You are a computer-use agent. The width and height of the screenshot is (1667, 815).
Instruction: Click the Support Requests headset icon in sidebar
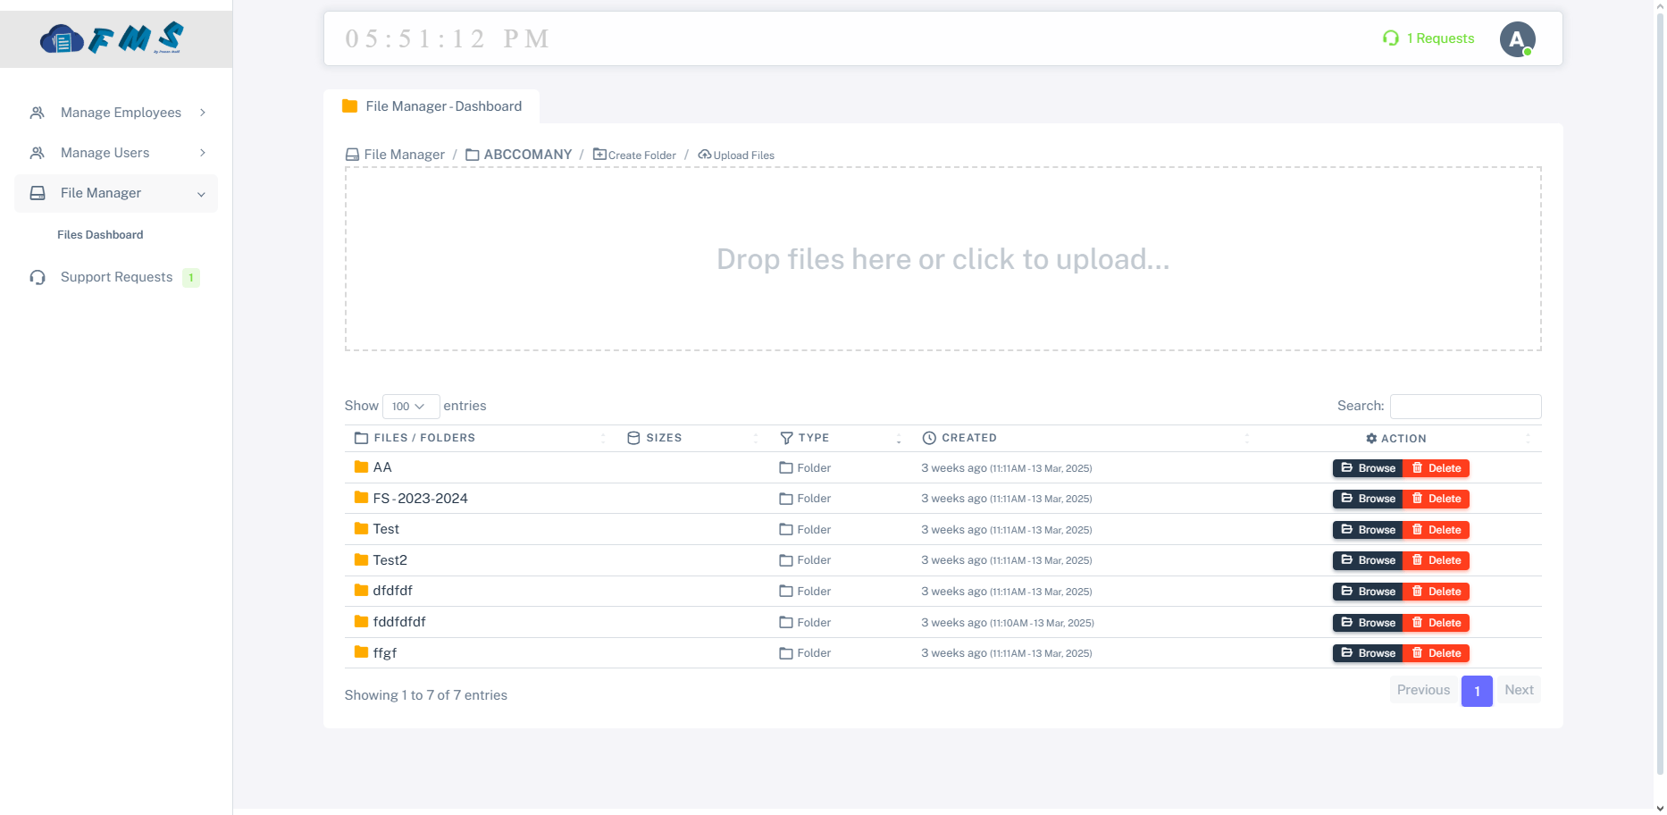[38, 277]
